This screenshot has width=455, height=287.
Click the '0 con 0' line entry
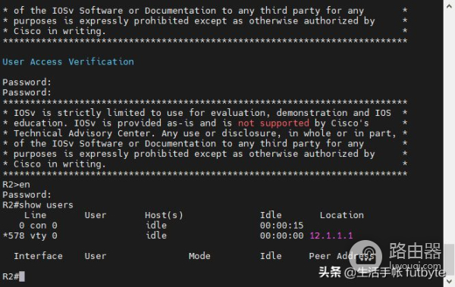[x=38, y=225]
